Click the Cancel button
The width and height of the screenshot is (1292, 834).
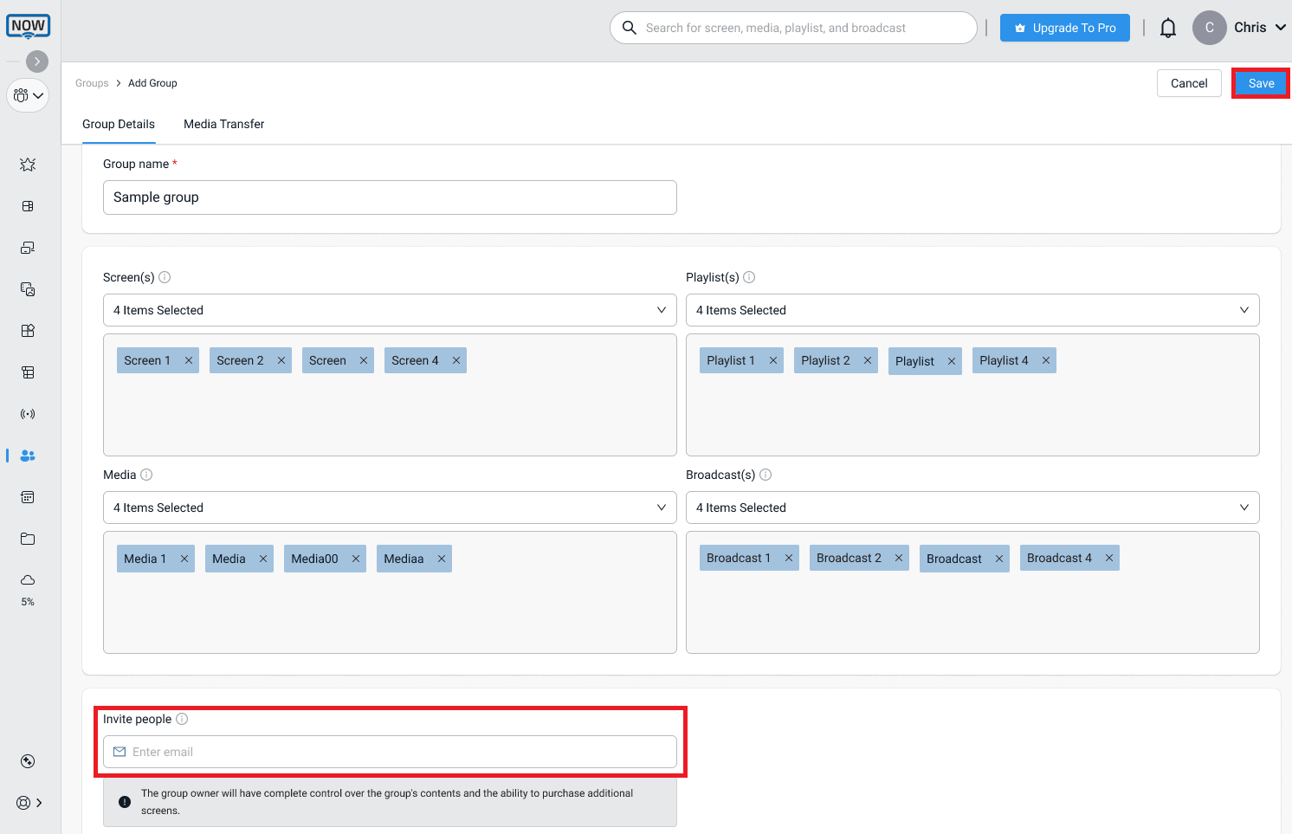[1189, 83]
